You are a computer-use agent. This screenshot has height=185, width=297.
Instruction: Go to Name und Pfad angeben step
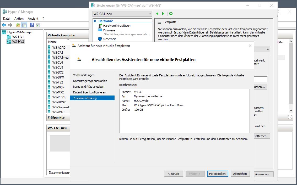tap(89, 87)
